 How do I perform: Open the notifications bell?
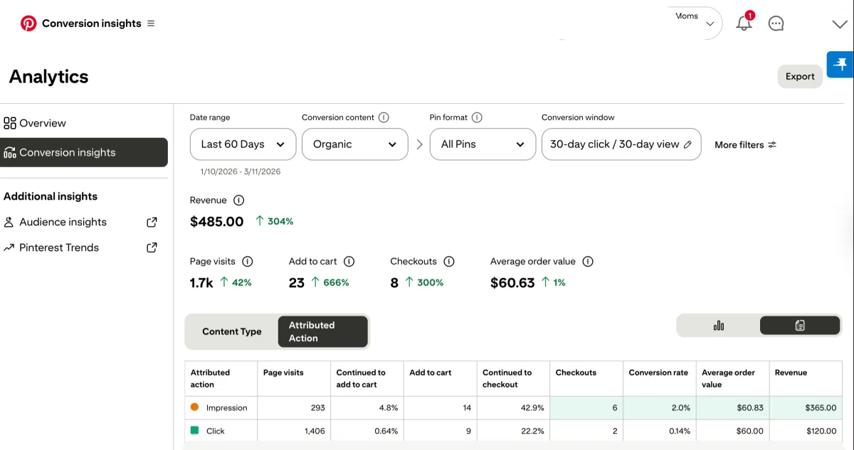[744, 23]
